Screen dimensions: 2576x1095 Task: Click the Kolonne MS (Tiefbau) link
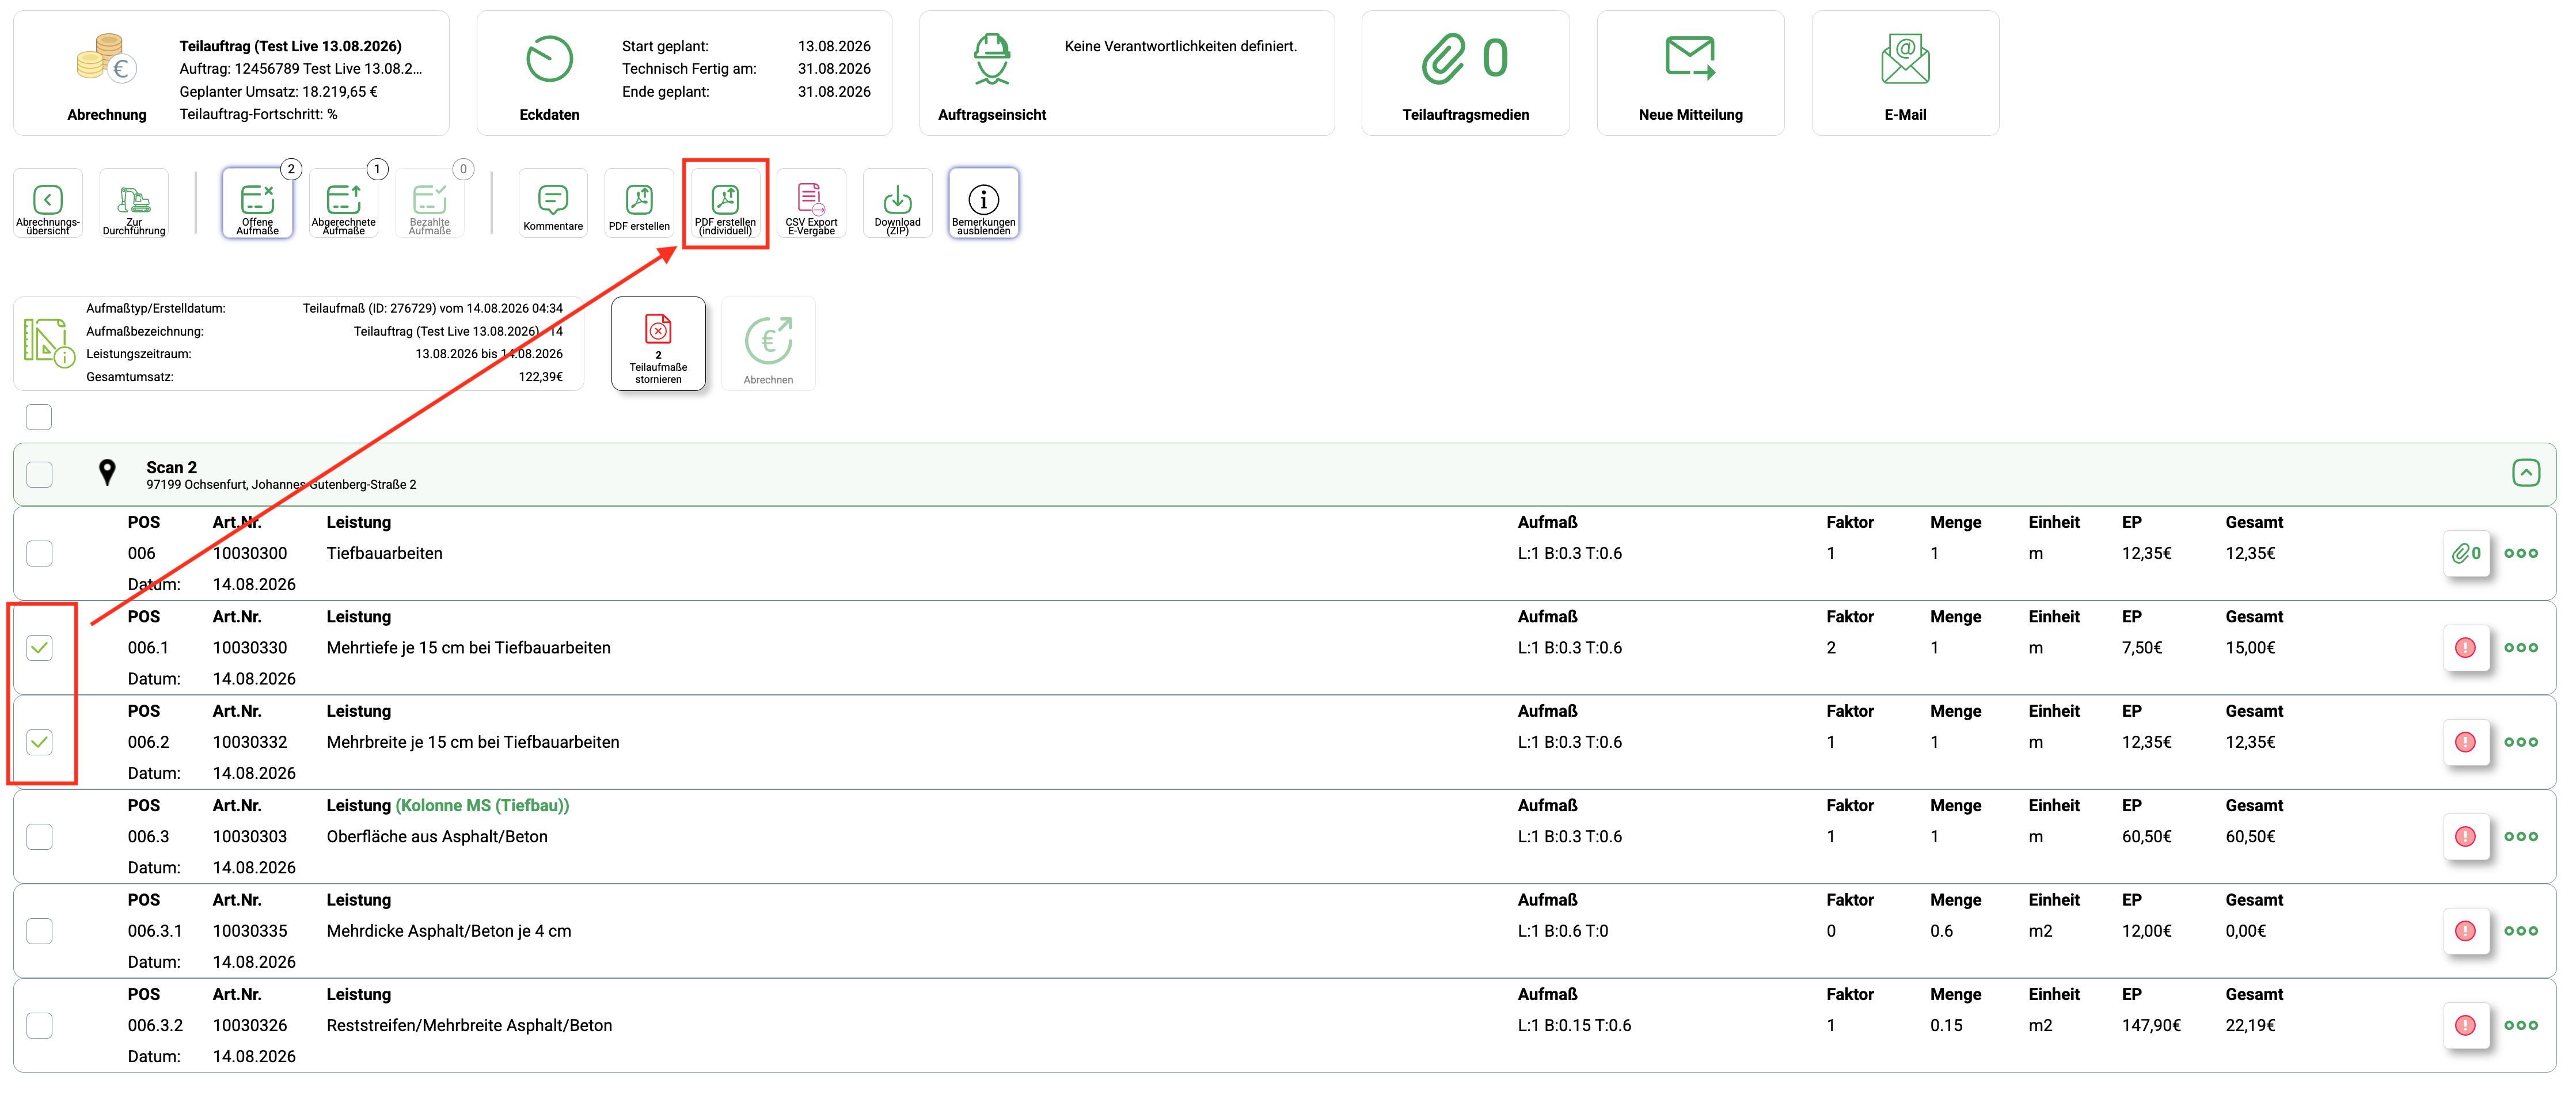click(482, 806)
